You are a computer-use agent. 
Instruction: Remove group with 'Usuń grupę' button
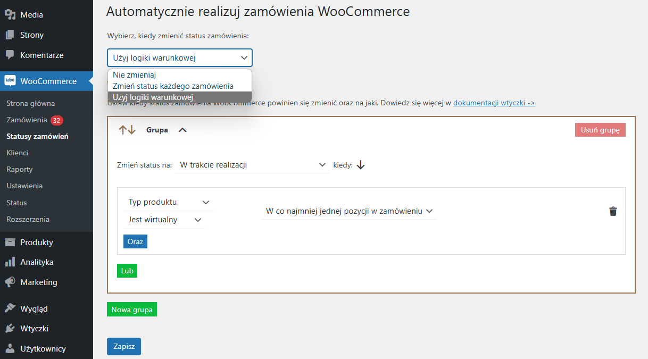point(600,130)
